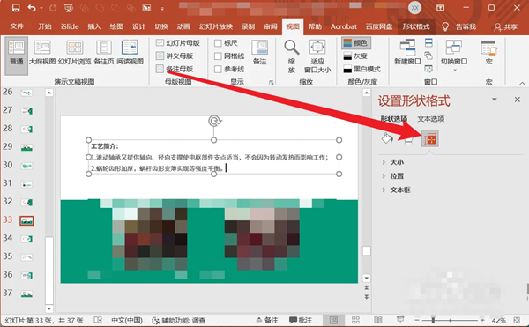Open Macros (宏) button

pos(488,53)
